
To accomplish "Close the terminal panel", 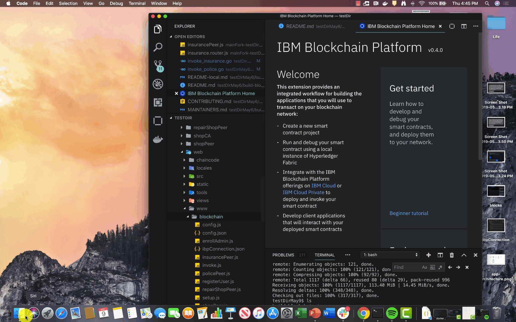I will point(476,255).
